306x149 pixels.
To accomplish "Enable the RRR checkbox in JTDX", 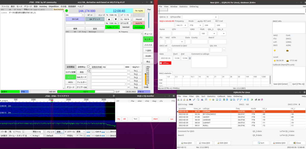I will coord(131,67).
